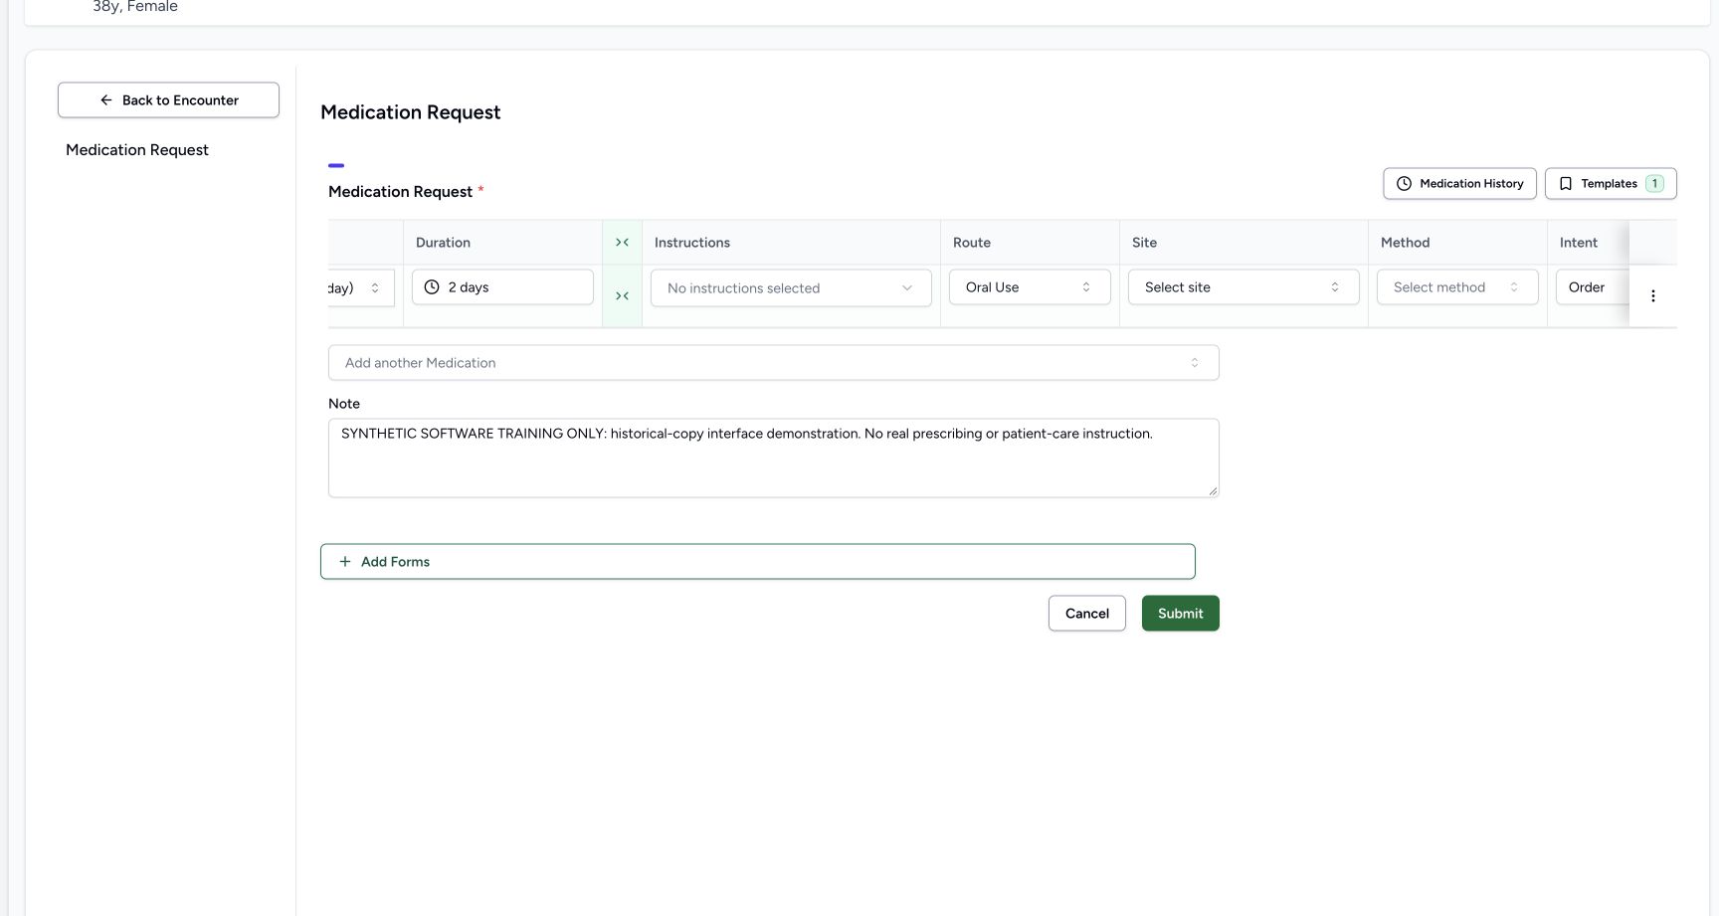Click the Templates count badge
Viewport: 1719px width, 916px height.
click(1654, 184)
